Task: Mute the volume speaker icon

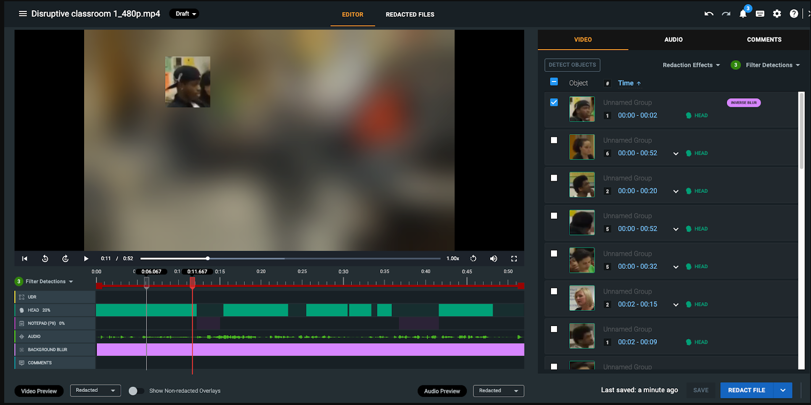Action: pos(493,259)
